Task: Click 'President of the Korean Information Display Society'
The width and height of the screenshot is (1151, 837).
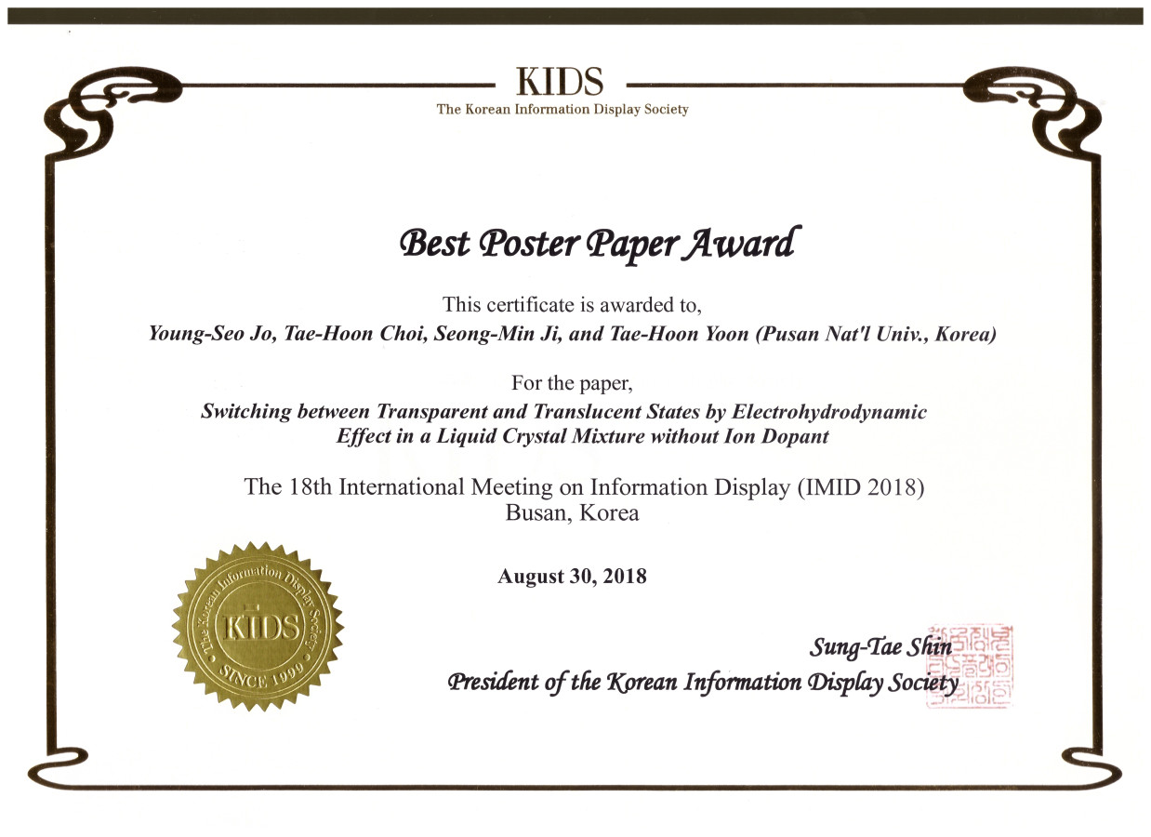Action: (x=702, y=683)
